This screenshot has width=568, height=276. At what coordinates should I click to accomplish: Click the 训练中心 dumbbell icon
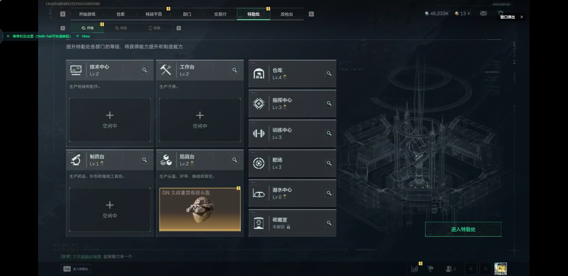click(259, 133)
